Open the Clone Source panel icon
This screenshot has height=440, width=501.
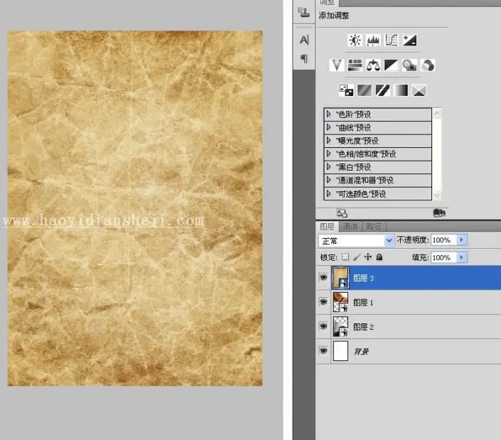point(304,12)
